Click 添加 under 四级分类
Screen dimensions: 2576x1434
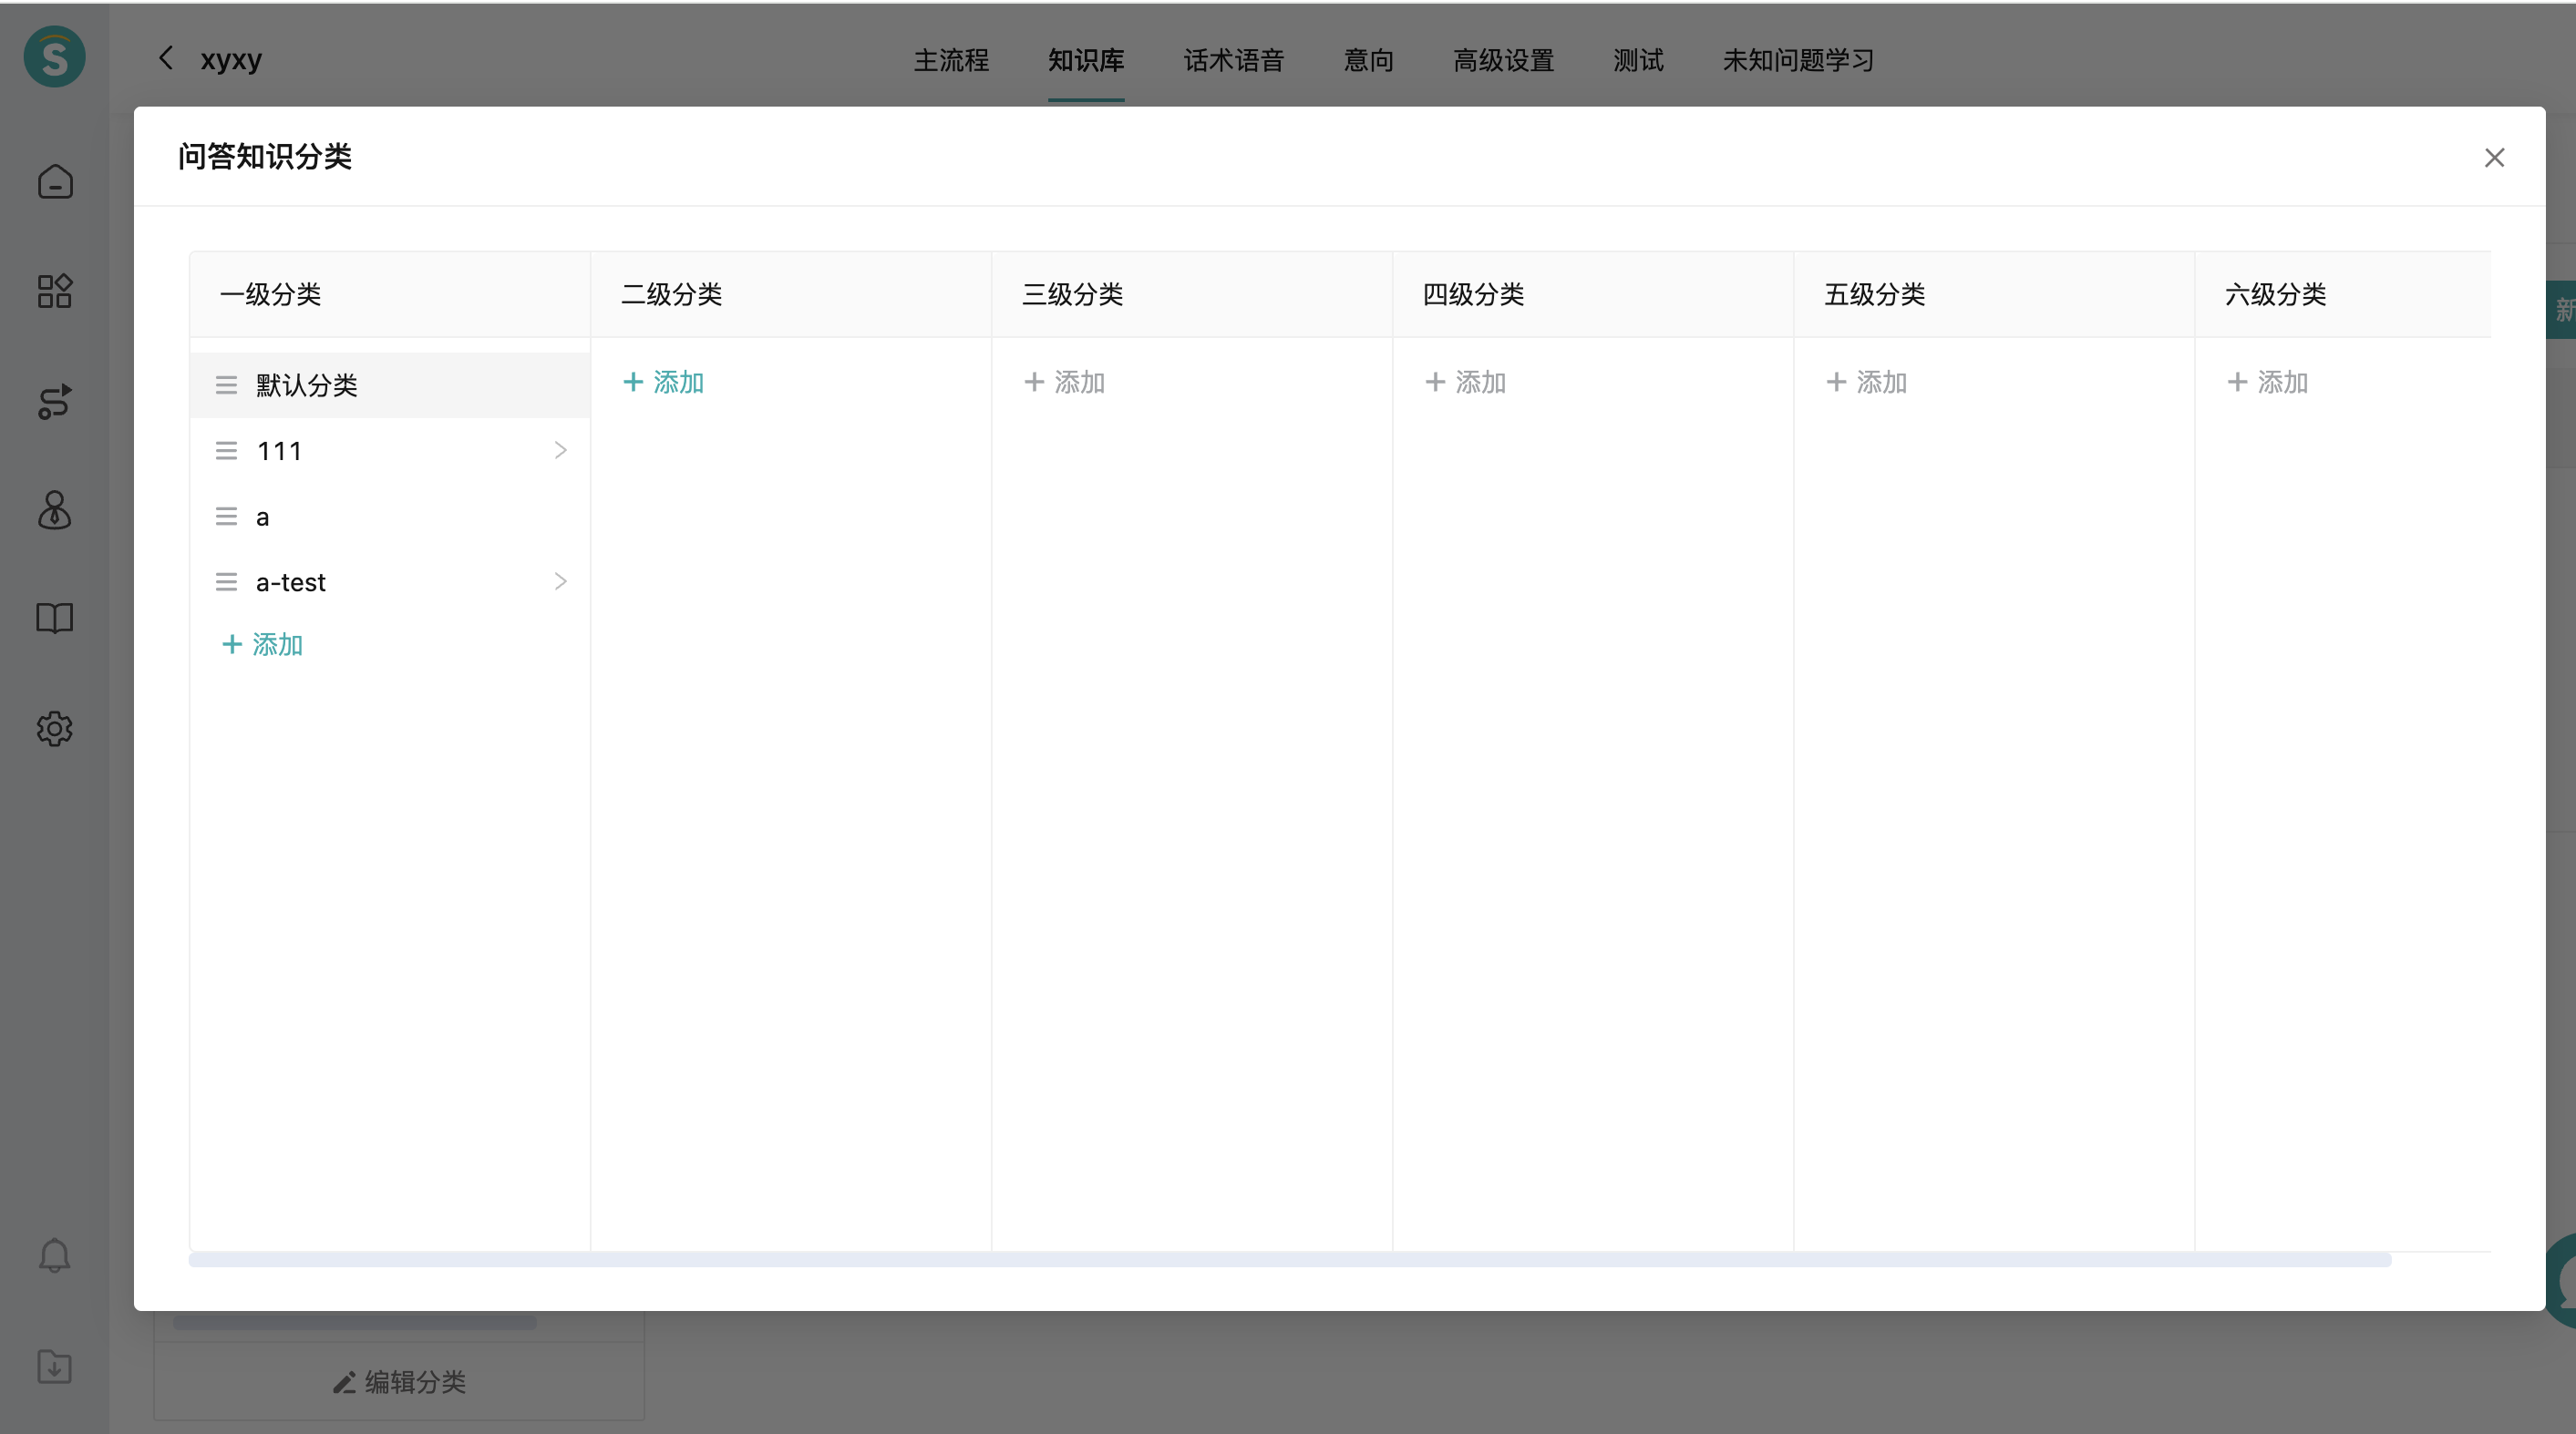(x=1465, y=382)
